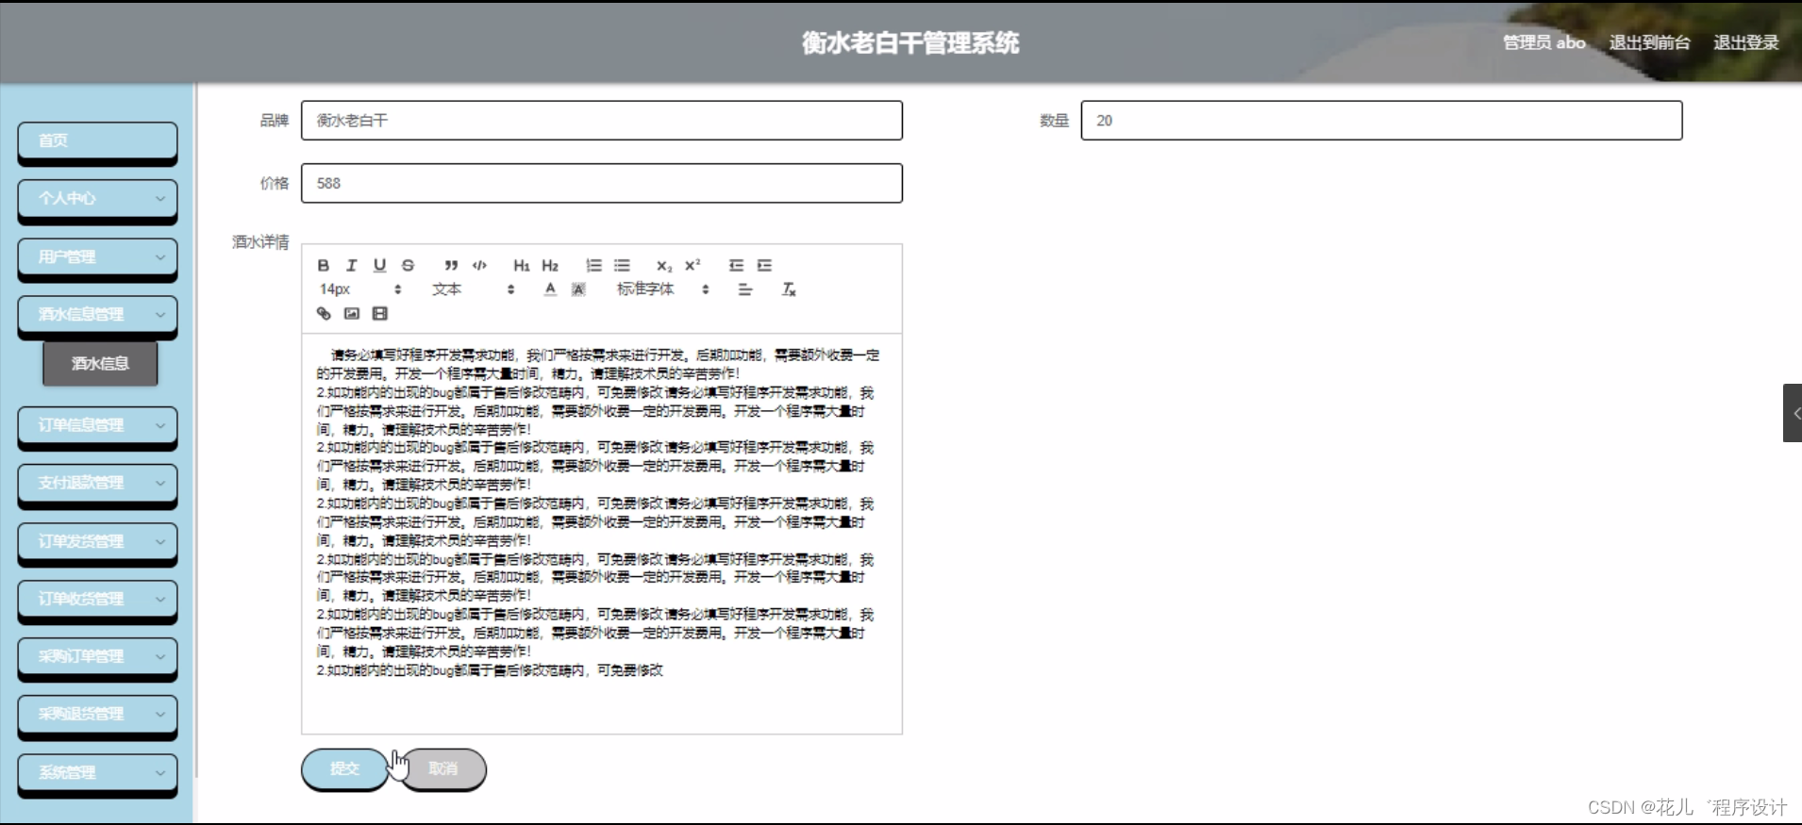Insert a code block with the code icon

[480, 266]
